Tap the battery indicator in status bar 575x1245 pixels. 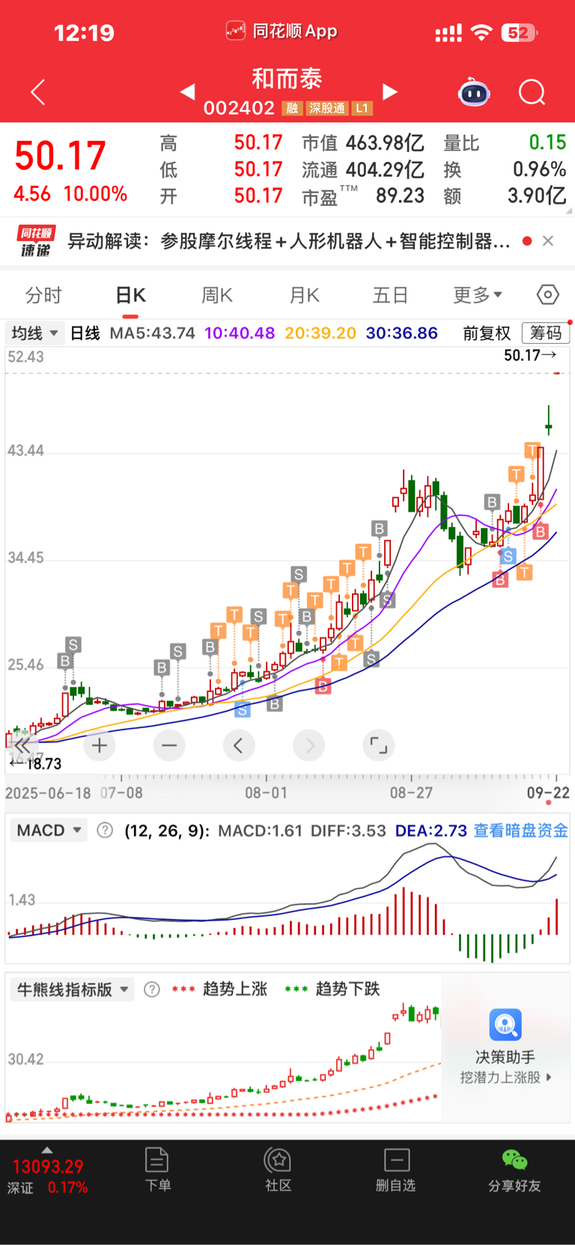[520, 32]
